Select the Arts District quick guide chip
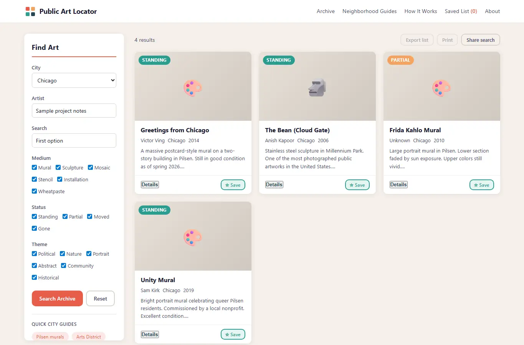The height and width of the screenshot is (345, 524). [89, 337]
